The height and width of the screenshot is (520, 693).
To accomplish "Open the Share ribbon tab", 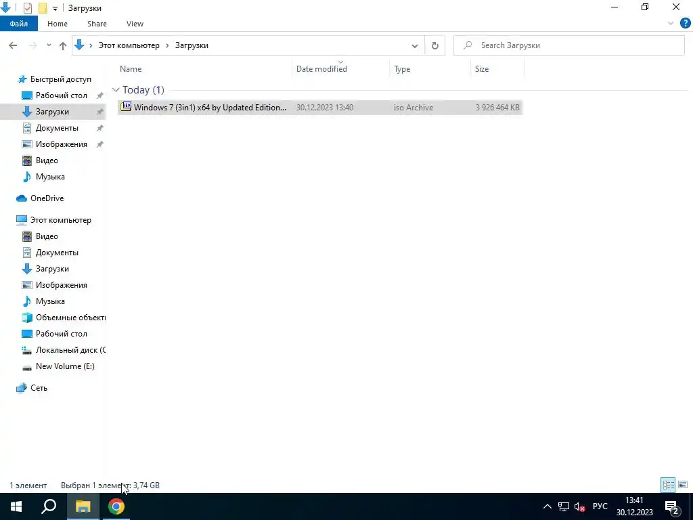I will (x=97, y=24).
